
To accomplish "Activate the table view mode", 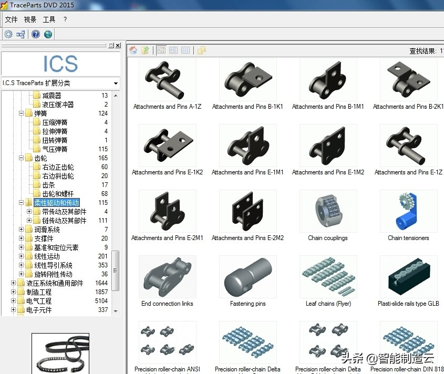I will [185, 50].
